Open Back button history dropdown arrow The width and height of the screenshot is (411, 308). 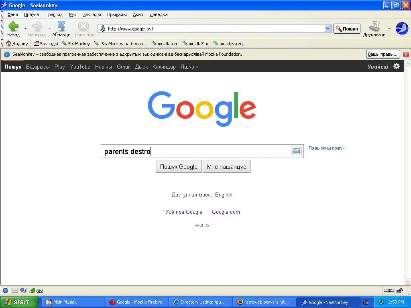coord(25,28)
